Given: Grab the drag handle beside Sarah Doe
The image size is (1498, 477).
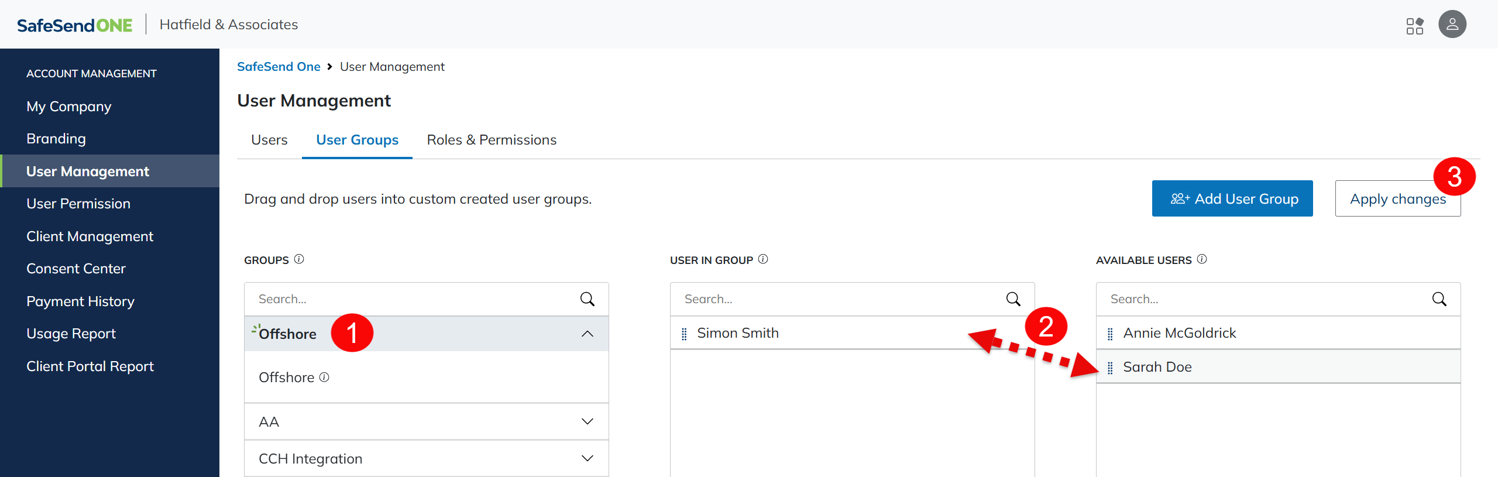Looking at the screenshot, I should pyautogui.click(x=1110, y=368).
